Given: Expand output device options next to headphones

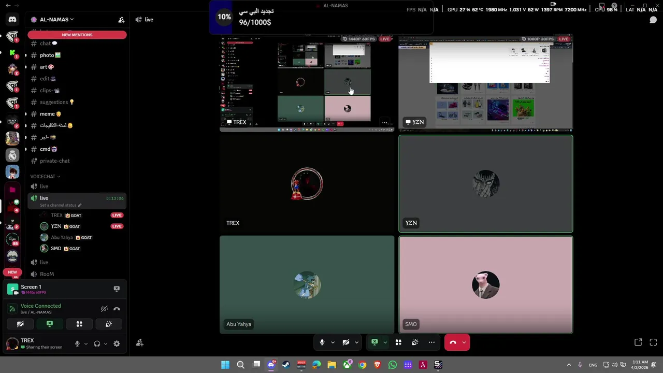Looking at the screenshot, I should click(106, 343).
